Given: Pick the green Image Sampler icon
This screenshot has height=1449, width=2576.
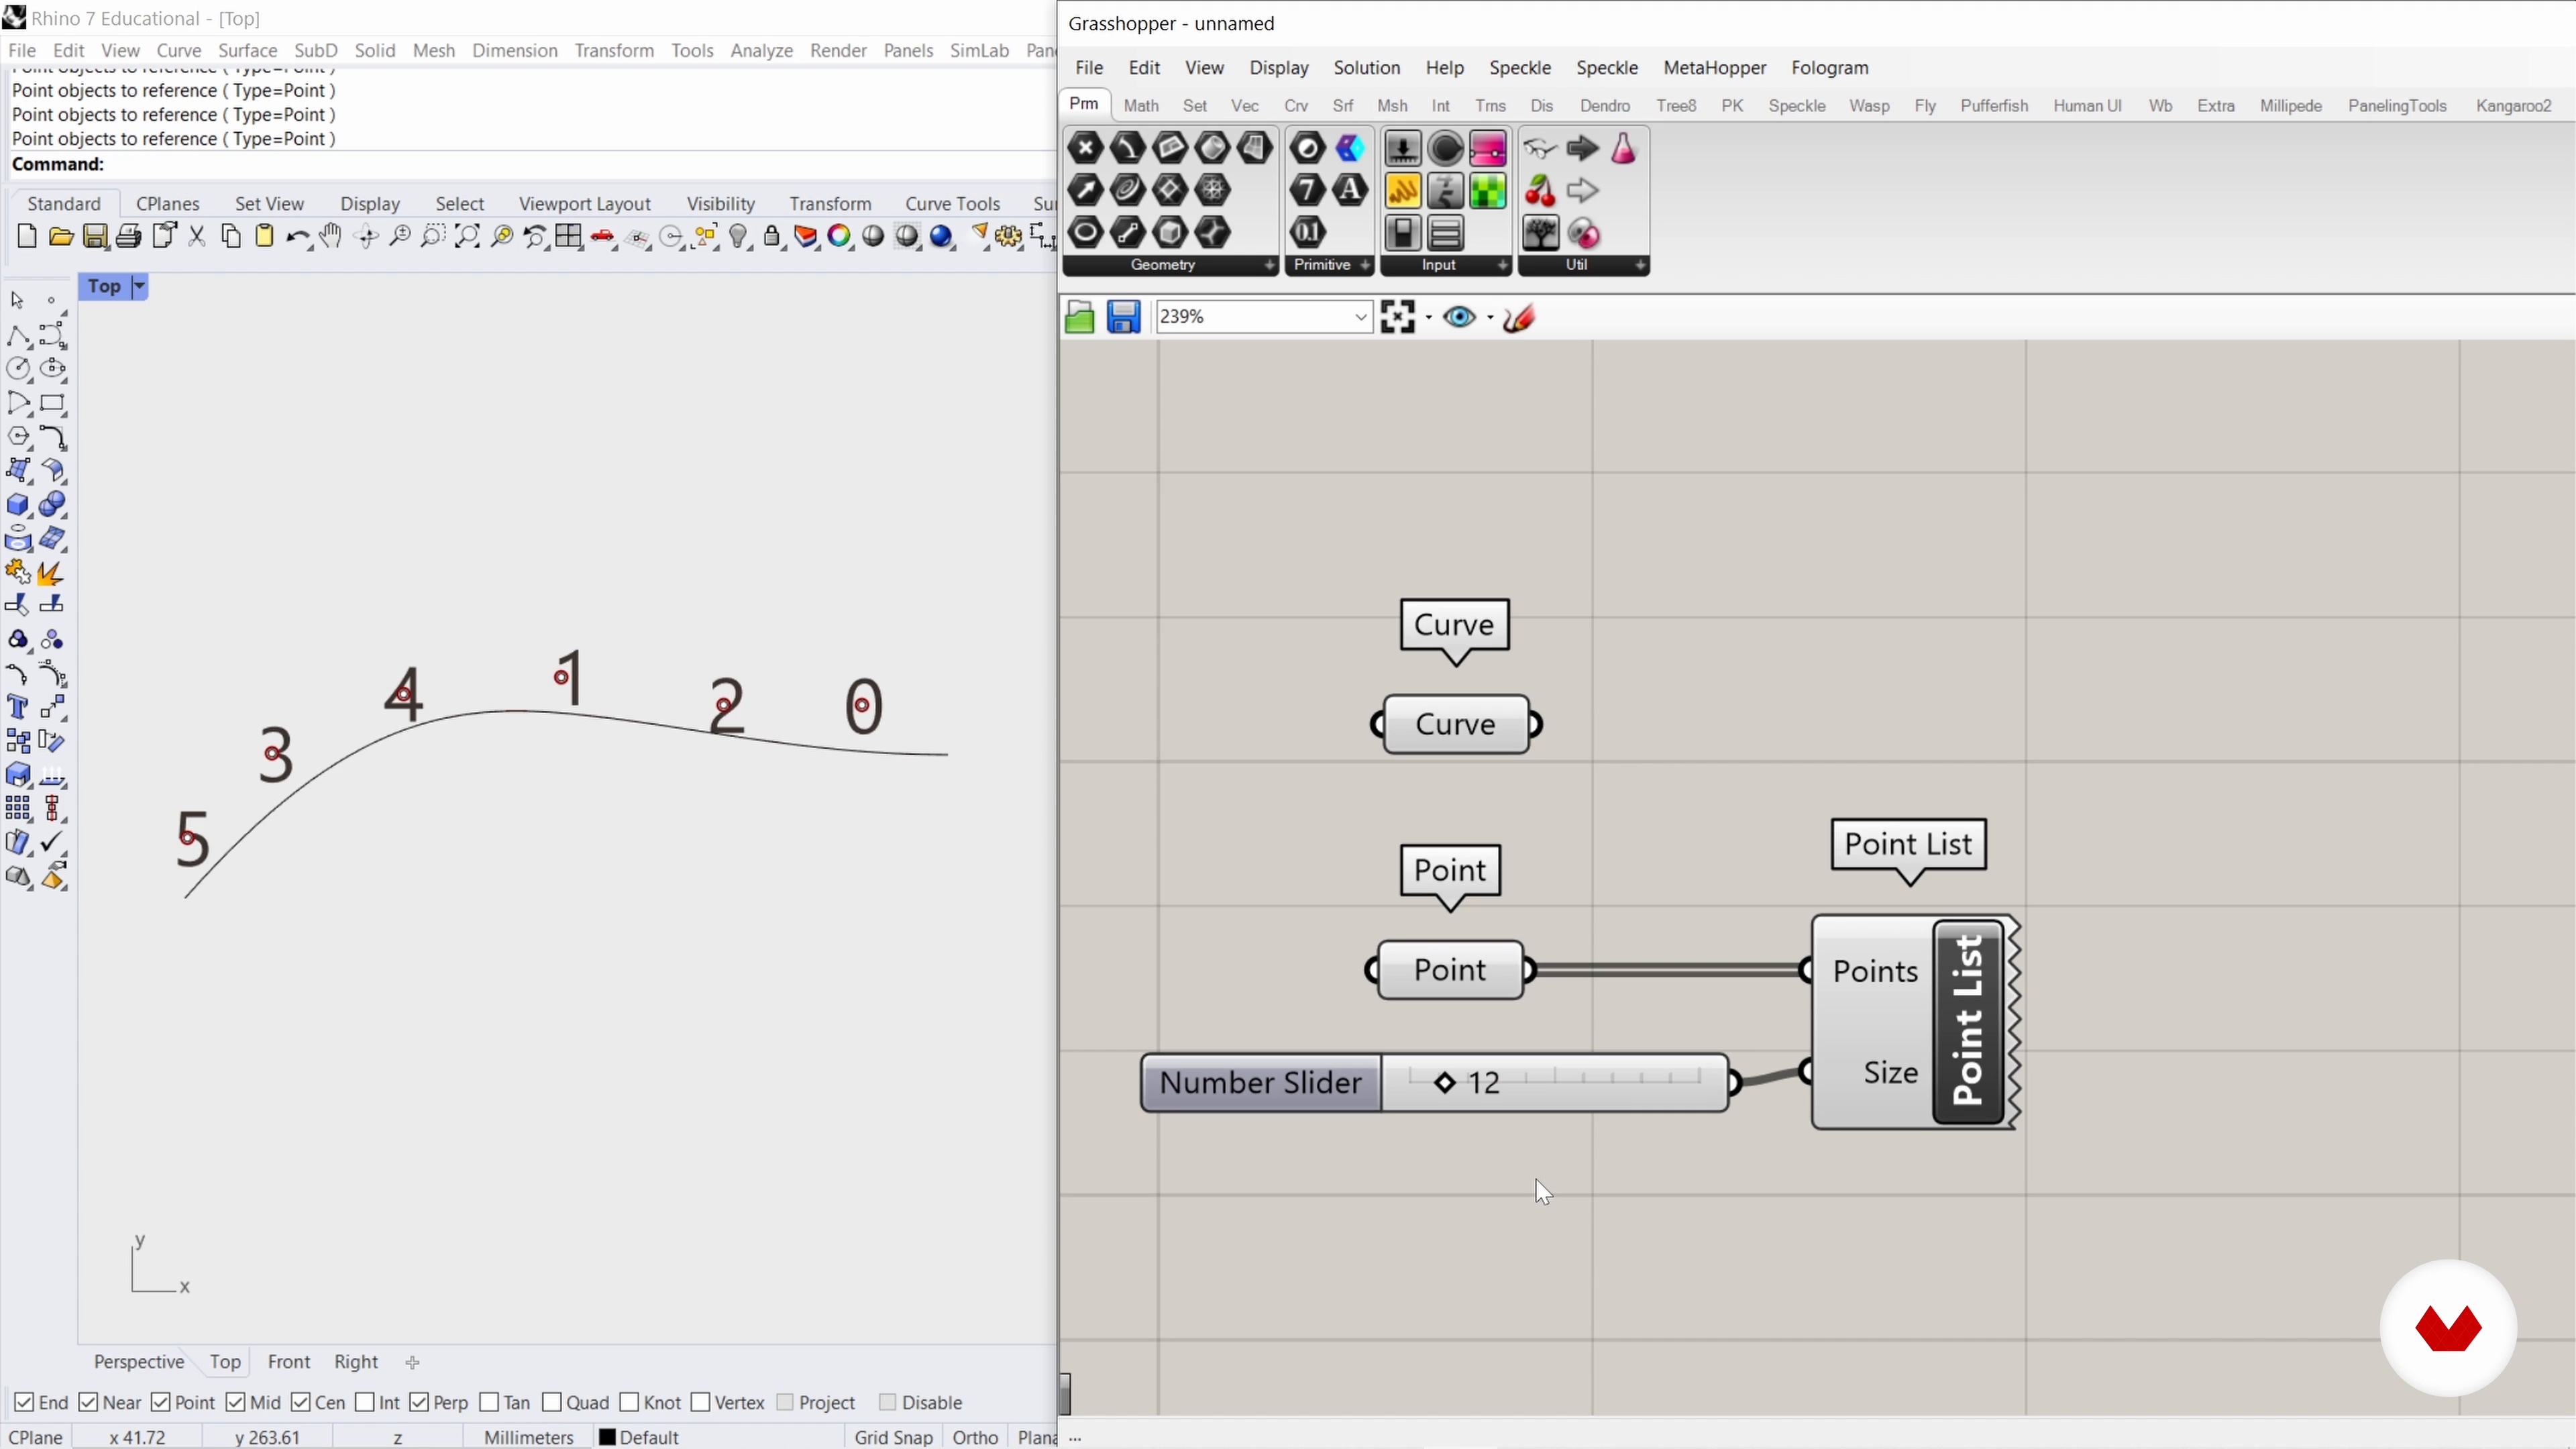Looking at the screenshot, I should pos(1488,190).
